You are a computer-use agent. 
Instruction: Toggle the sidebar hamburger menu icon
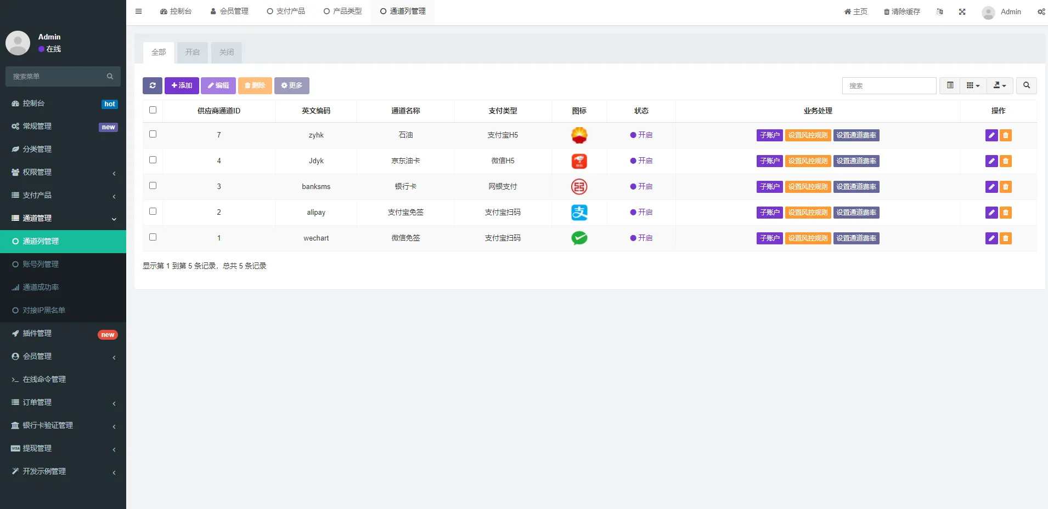click(x=138, y=11)
